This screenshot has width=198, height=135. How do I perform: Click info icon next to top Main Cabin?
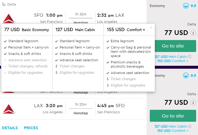(x=189, y=56)
